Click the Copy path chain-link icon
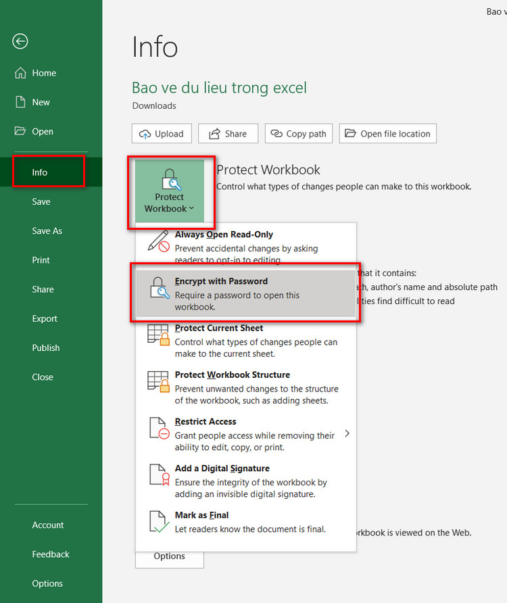Image resolution: width=507 pixels, height=603 pixels. point(276,133)
